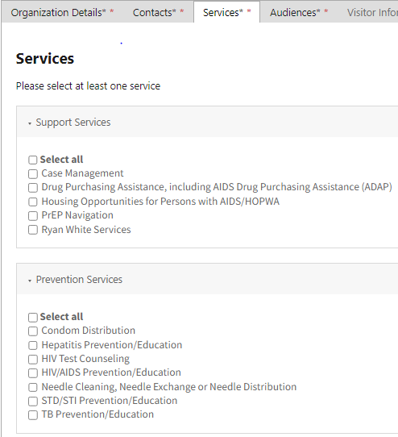Tick the Ryan White Services checkbox
The width and height of the screenshot is (398, 437).
coord(33,230)
